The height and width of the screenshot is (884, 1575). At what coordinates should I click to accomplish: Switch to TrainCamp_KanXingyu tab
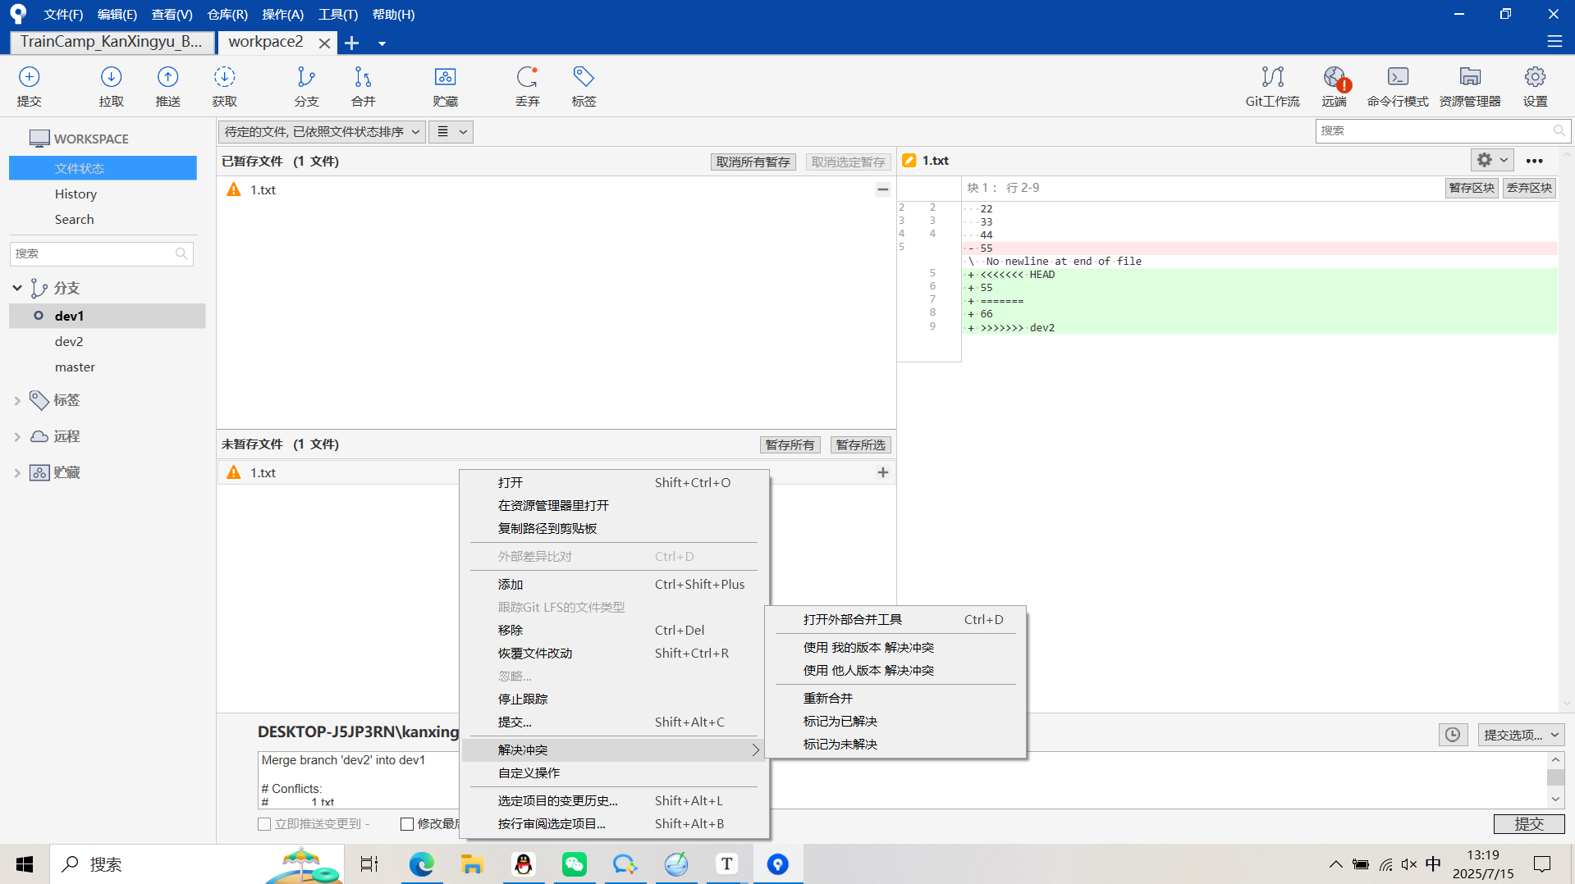click(112, 42)
